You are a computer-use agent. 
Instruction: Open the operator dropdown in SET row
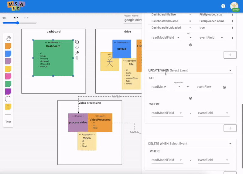182,87
